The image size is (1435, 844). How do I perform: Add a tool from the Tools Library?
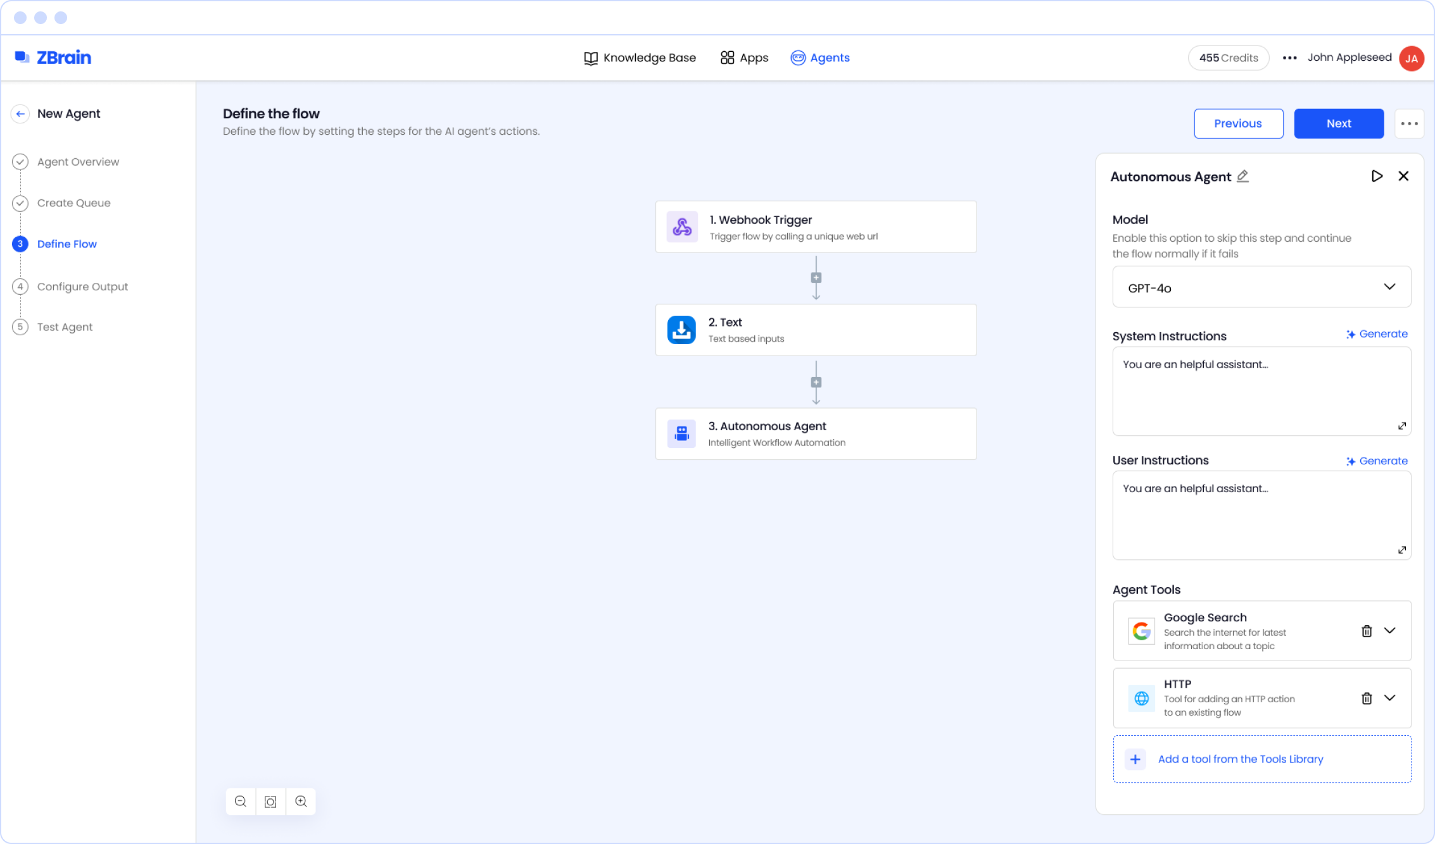(x=1261, y=759)
